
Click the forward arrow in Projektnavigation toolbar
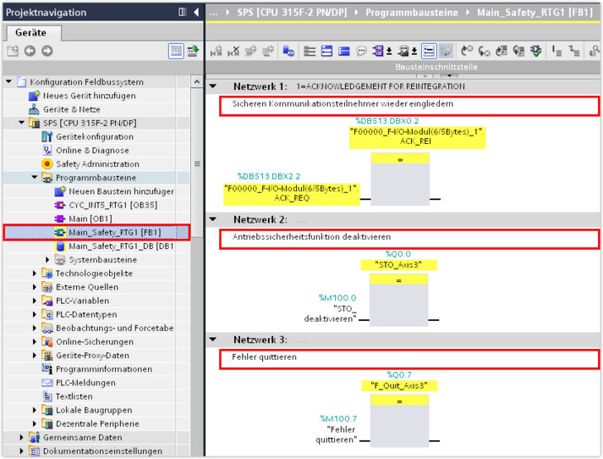coord(47,51)
